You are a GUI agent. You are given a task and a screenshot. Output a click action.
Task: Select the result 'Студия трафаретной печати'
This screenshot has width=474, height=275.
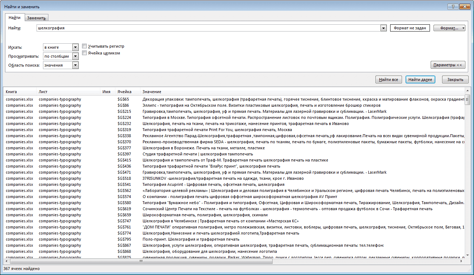click(x=234, y=154)
